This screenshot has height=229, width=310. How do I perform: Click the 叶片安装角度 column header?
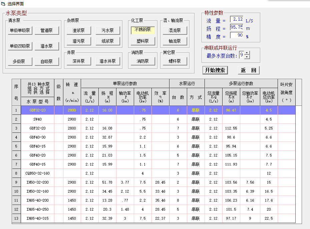[286, 92]
